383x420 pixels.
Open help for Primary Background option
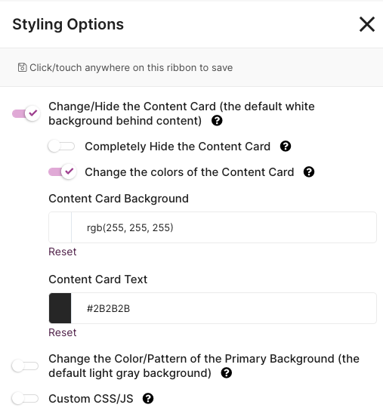tap(227, 373)
